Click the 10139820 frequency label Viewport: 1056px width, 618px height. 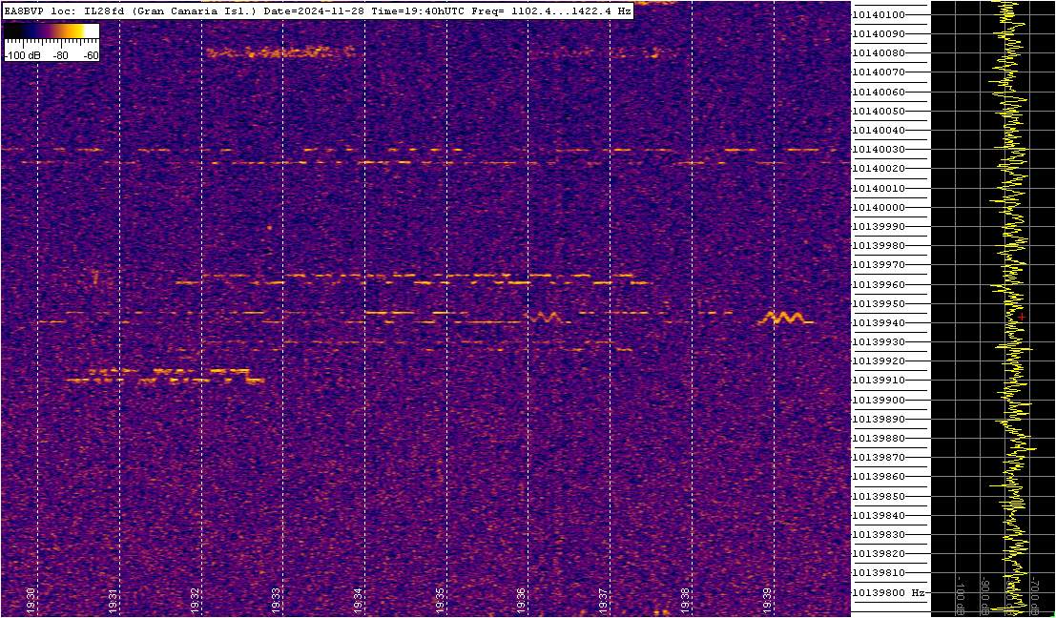[x=879, y=554]
